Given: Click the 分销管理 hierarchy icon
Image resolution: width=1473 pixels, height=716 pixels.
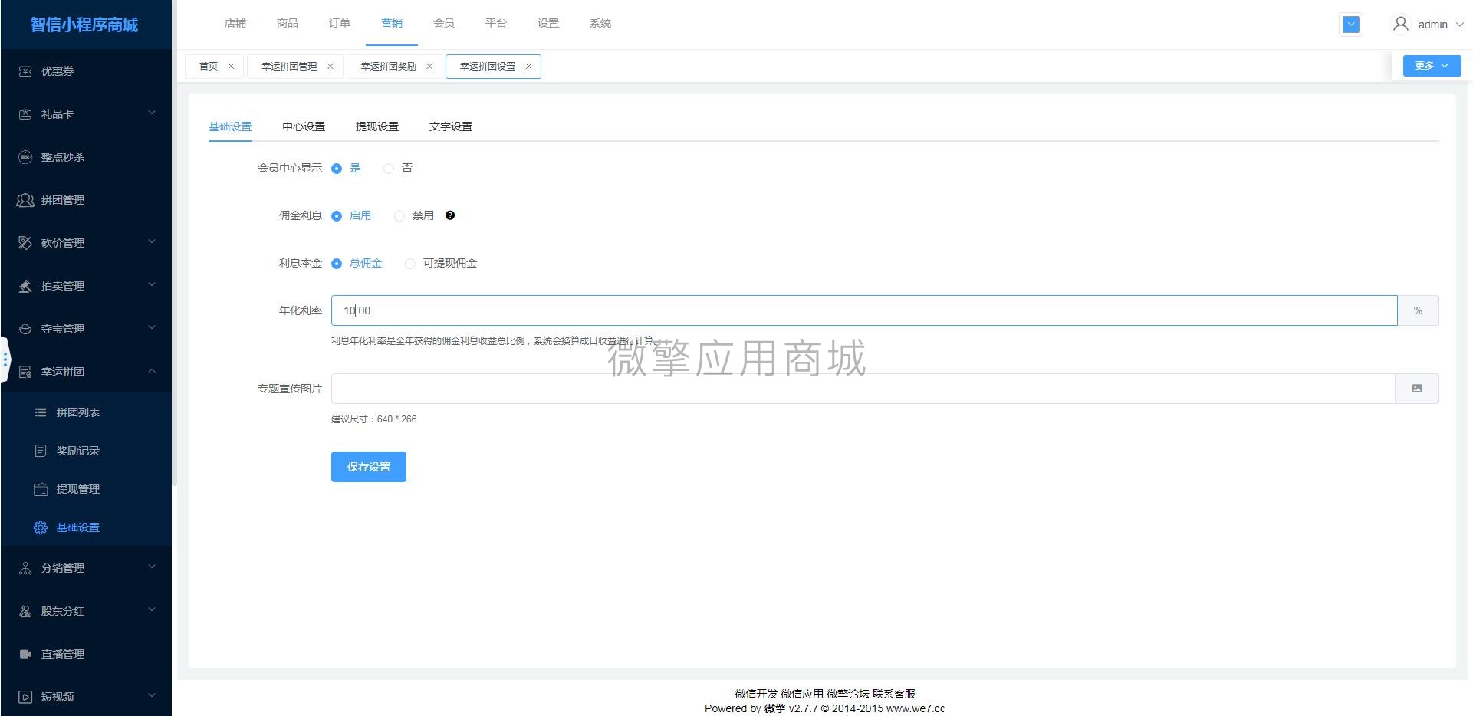Looking at the screenshot, I should pyautogui.click(x=25, y=568).
